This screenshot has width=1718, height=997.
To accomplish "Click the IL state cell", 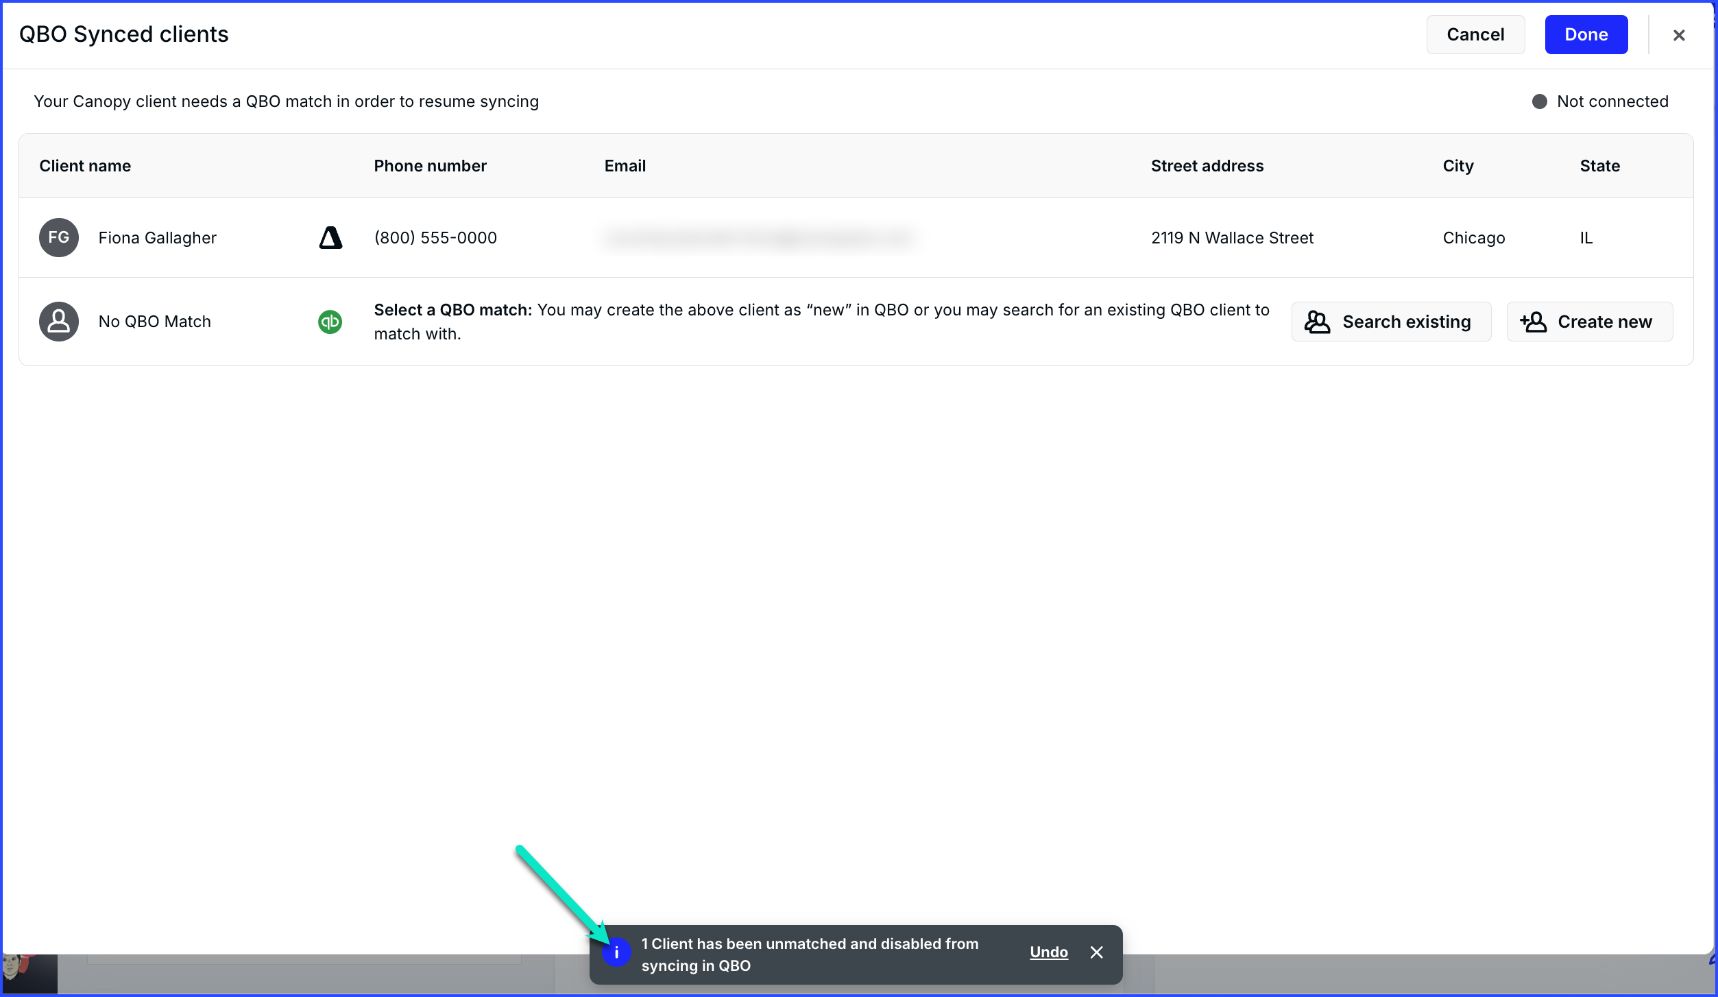I will point(1586,238).
